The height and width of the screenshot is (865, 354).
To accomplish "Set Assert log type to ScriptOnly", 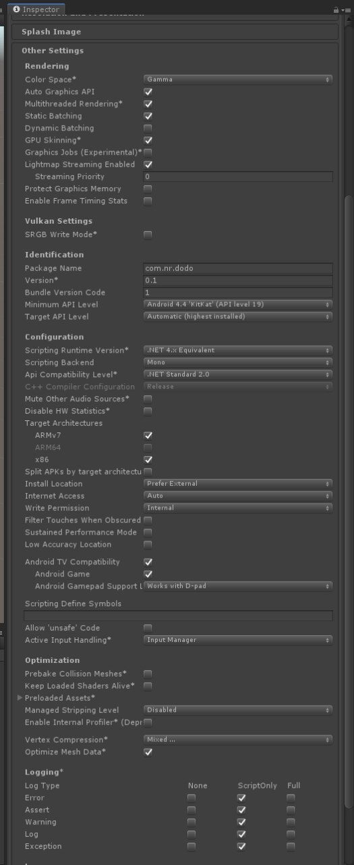I will tap(241, 810).
